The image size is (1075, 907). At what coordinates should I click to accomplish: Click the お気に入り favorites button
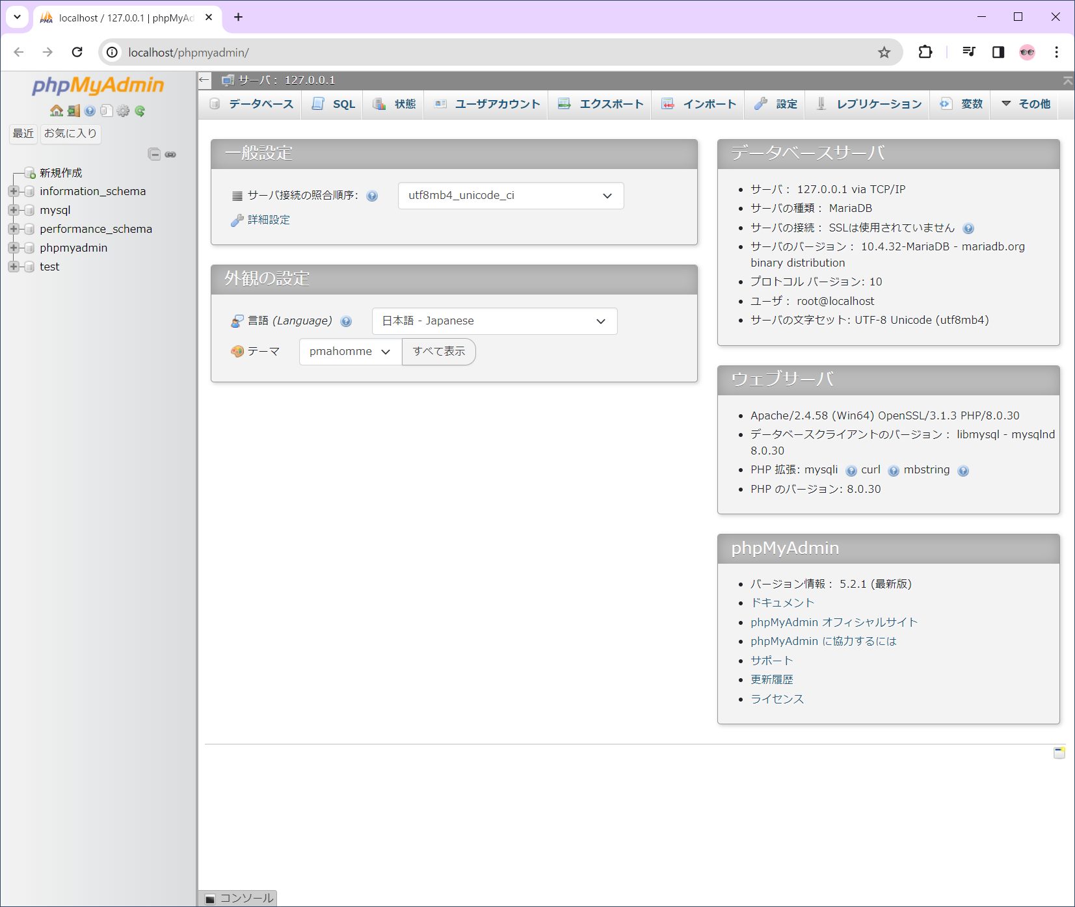click(x=70, y=133)
